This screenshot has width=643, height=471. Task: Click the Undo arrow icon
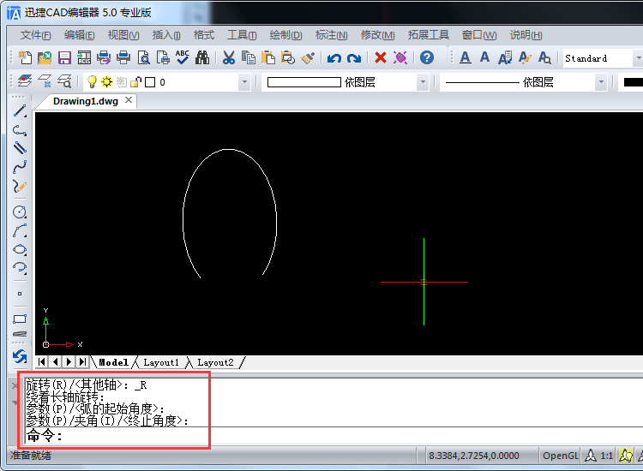click(334, 58)
